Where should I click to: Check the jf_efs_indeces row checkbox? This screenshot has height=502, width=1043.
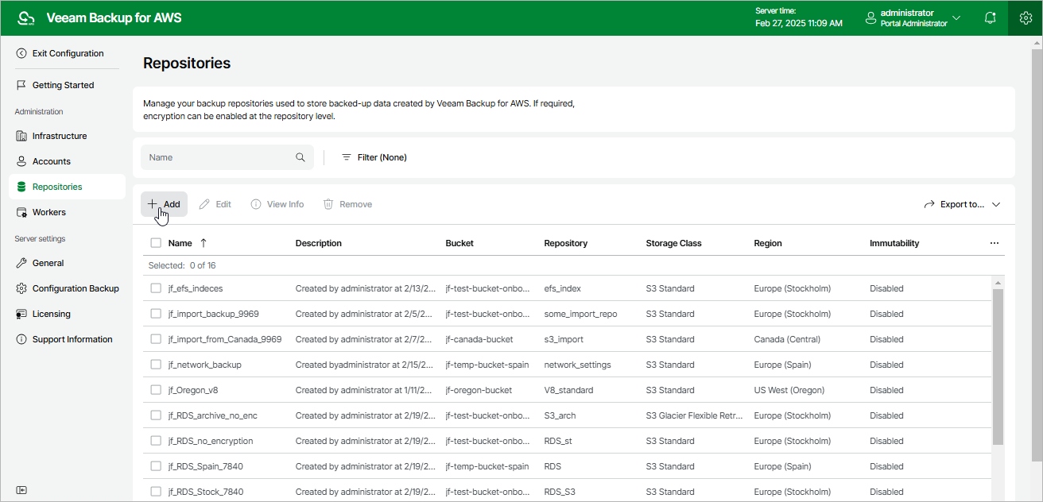pyautogui.click(x=156, y=288)
